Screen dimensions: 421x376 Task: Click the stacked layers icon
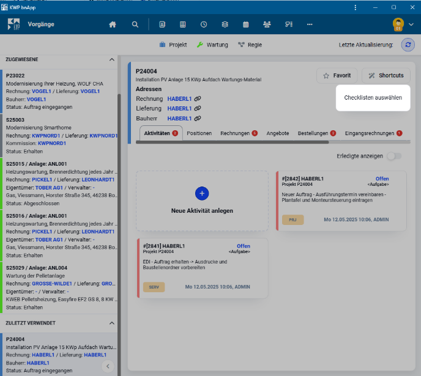(x=225, y=24)
